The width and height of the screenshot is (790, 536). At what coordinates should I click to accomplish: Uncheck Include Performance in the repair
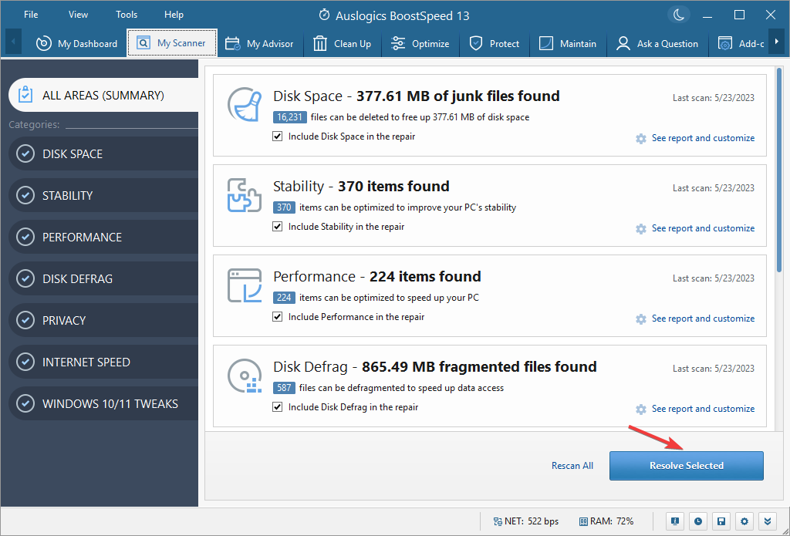click(x=277, y=317)
